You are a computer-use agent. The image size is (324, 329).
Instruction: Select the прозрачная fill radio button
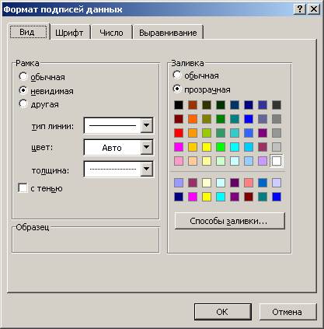[x=177, y=89]
